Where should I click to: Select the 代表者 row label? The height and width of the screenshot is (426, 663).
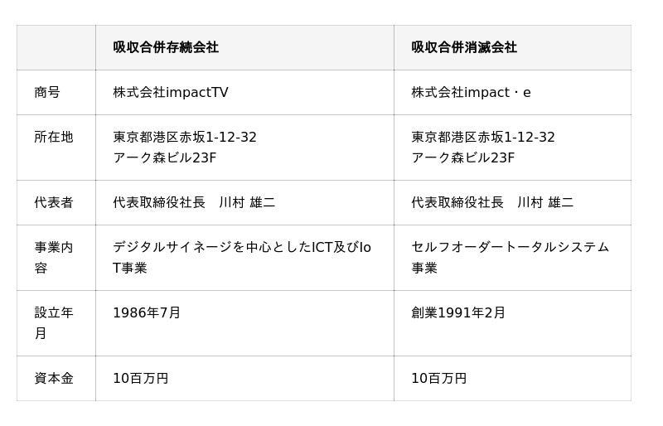pyautogui.click(x=54, y=202)
